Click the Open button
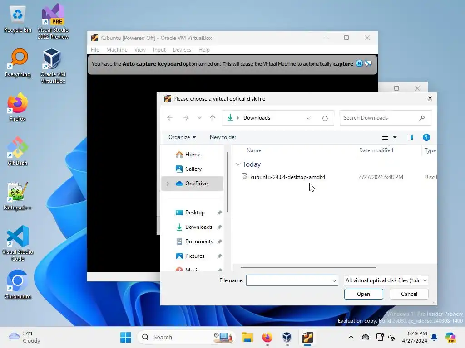This screenshot has width=465, height=348. (x=364, y=294)
